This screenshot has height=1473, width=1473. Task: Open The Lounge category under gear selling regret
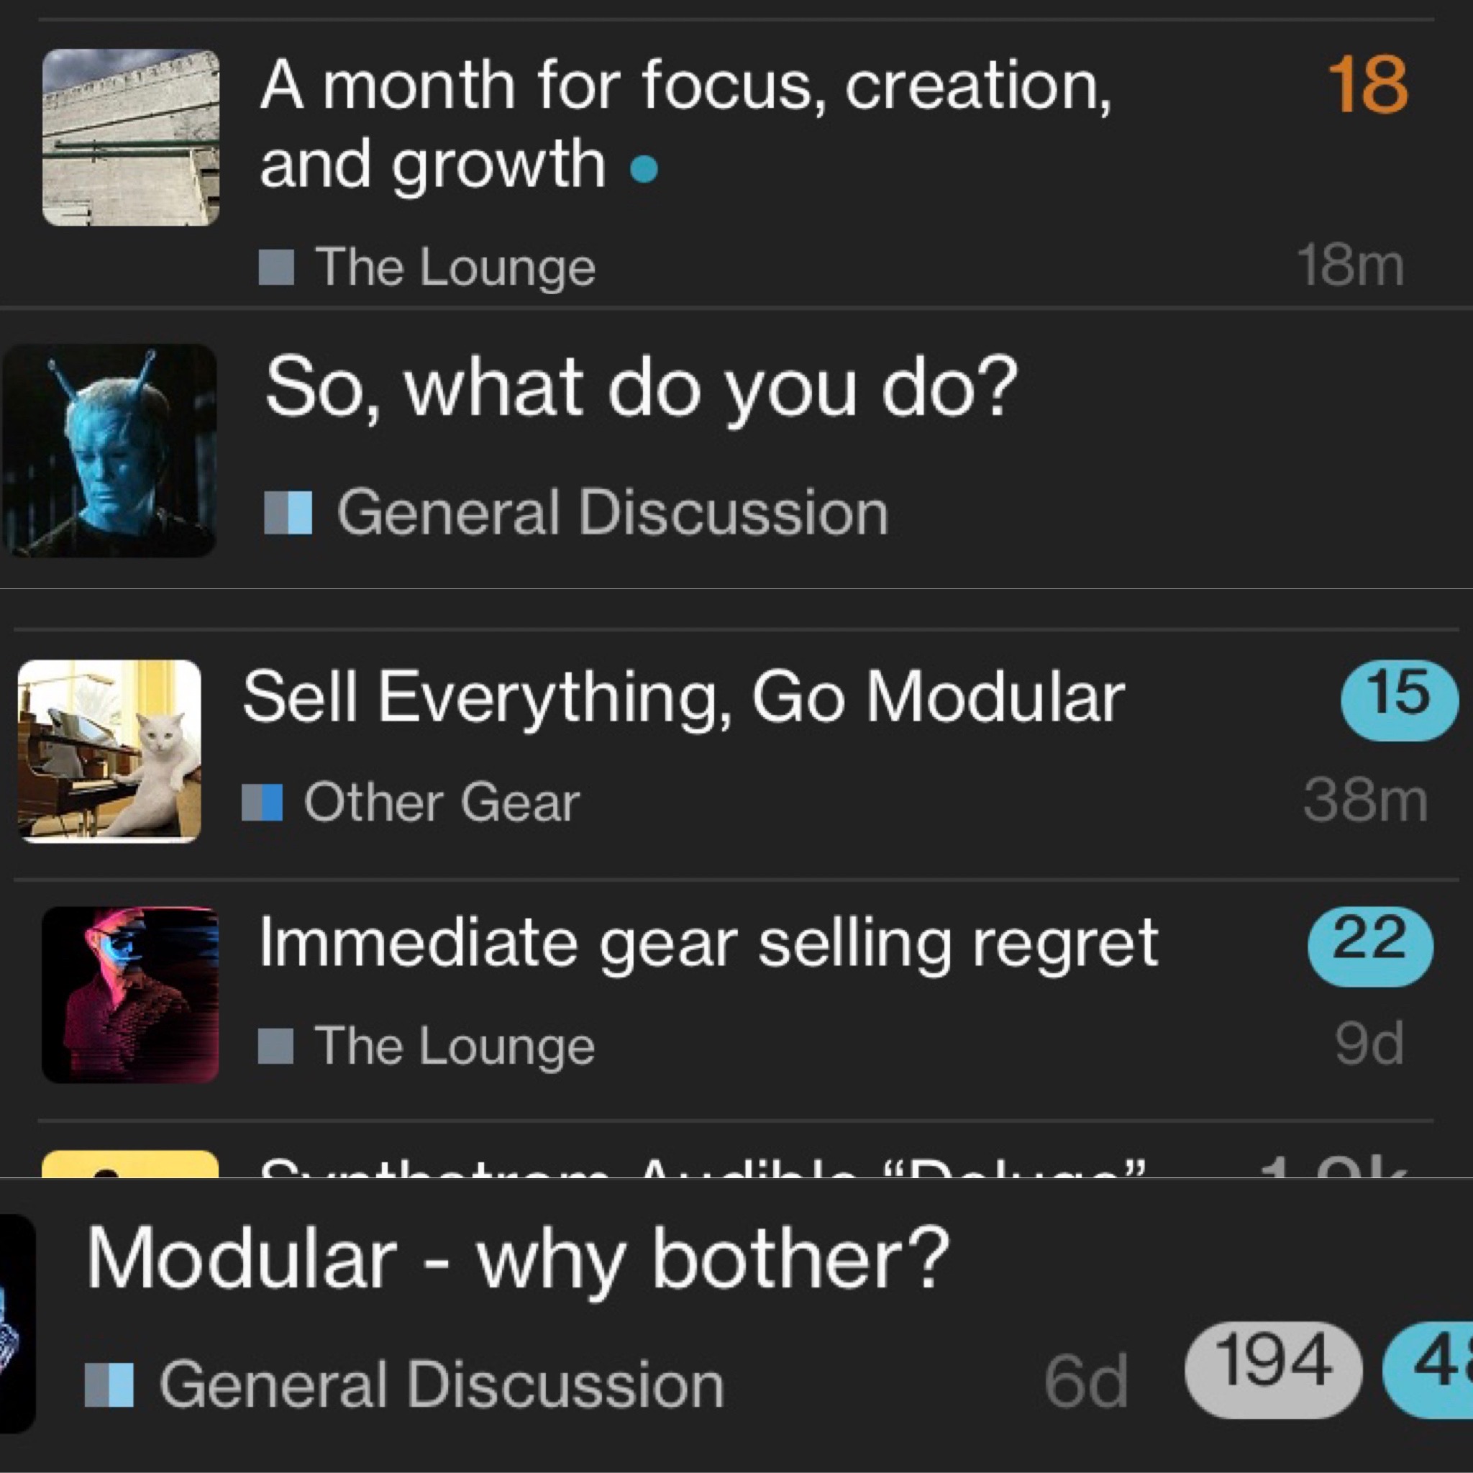(x=455, y=1045)
